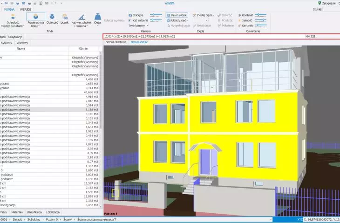
Task: Click Ściany in the breadcrumb path
Action: [68, 220]
